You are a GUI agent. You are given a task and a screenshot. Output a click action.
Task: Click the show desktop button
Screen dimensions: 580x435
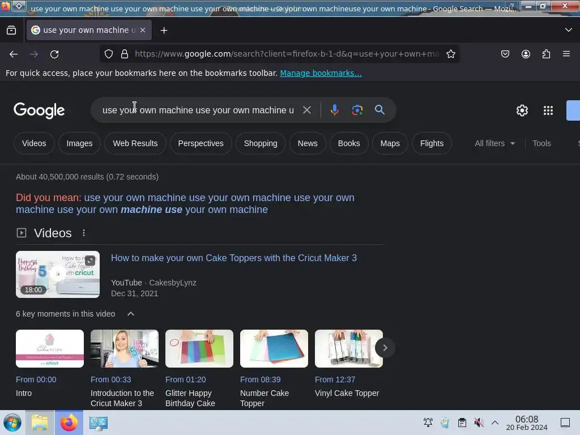[565, 423]
